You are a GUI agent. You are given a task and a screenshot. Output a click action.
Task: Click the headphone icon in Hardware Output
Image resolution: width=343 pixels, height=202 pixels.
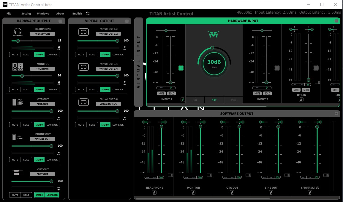(x=18, y=32)
